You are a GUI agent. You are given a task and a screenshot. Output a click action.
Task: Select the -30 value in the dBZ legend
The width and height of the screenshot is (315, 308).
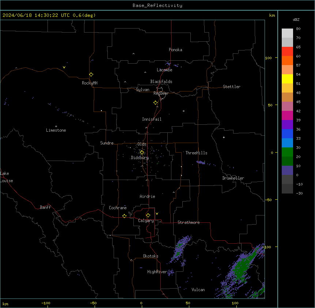pos(299,193)
